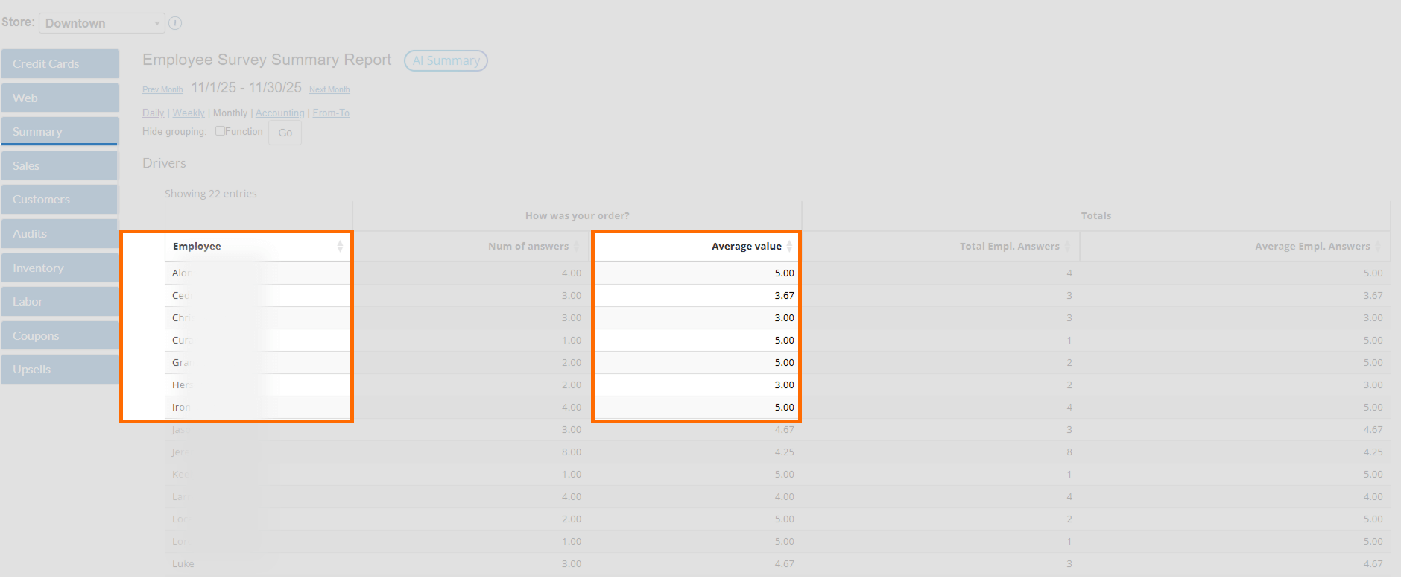Toggle the Function hide grouping checkbox
The width and height of the screenshot is (1401, 579).
pos(221,131)
